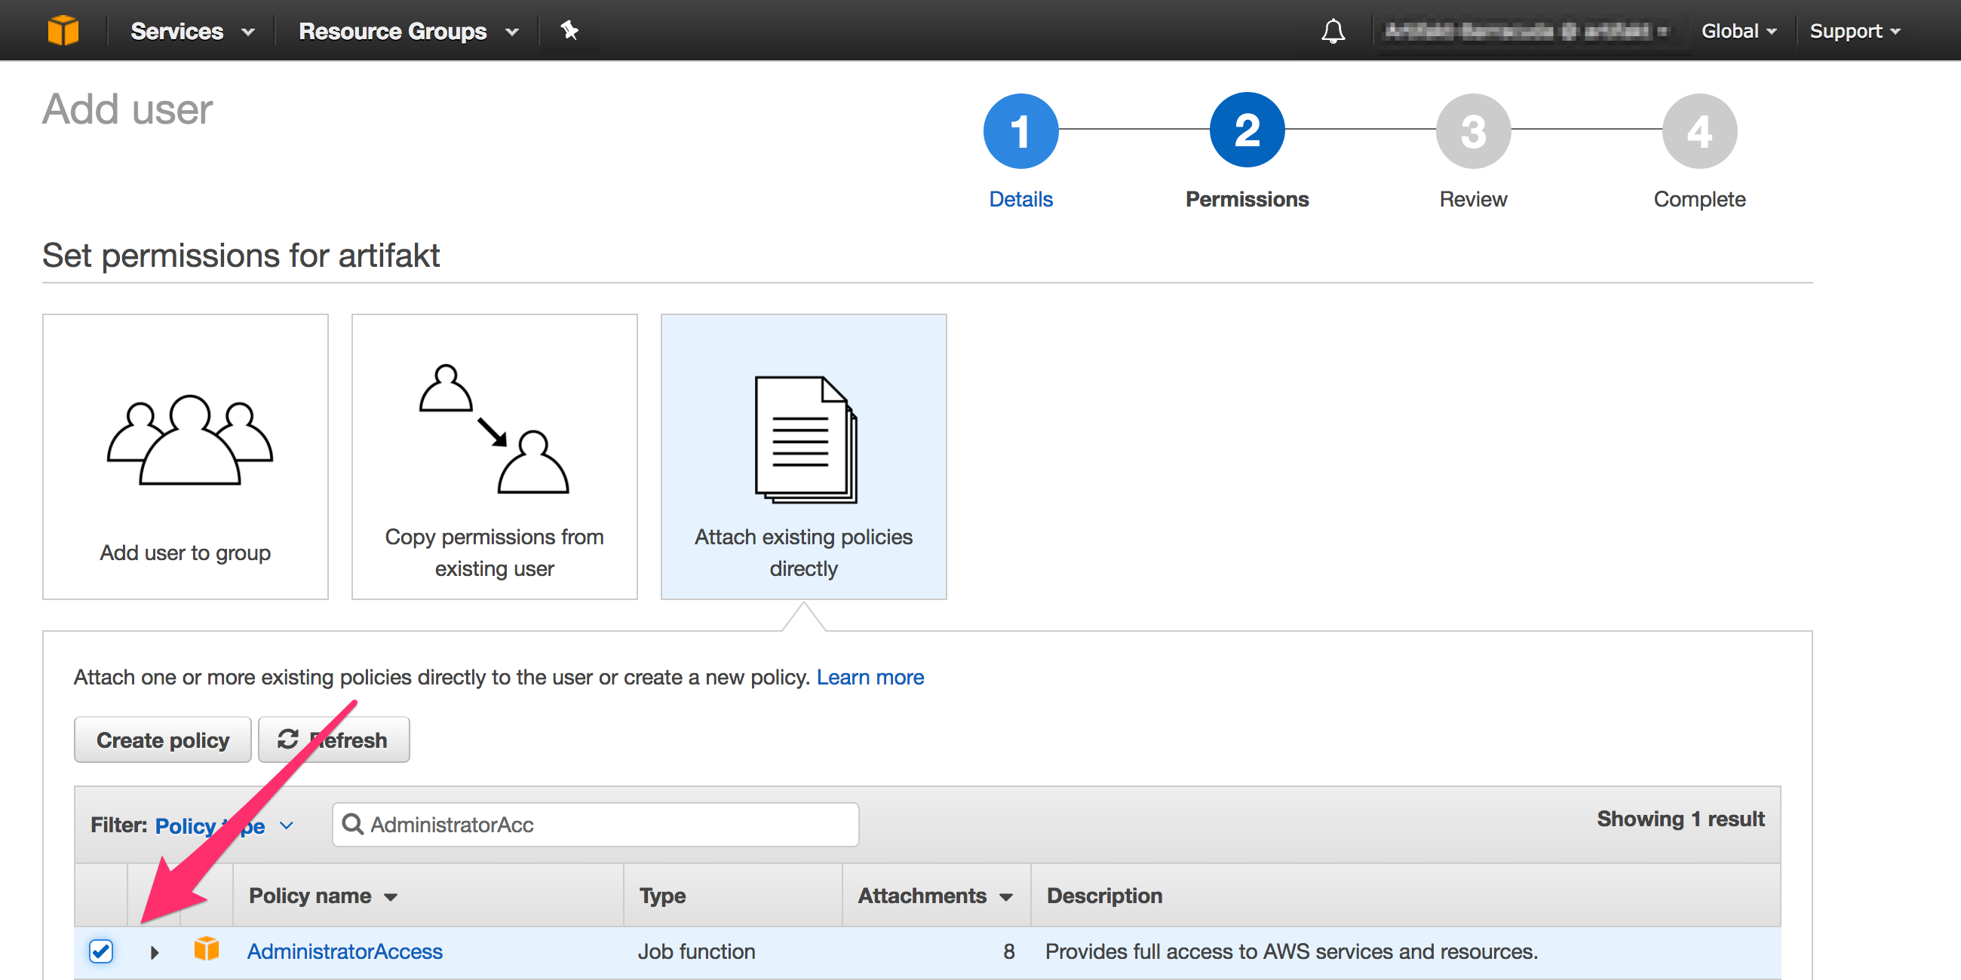Click the policy documents icon
Viewport: 1961px width, 980px height.
pyautogui.click(x=806, y=439)
